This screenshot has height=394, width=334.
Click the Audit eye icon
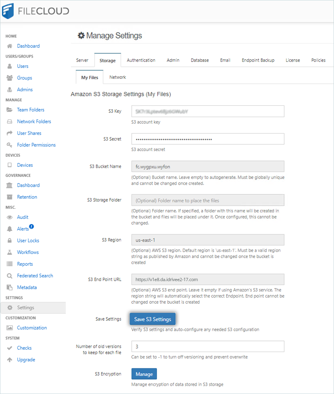10,217
